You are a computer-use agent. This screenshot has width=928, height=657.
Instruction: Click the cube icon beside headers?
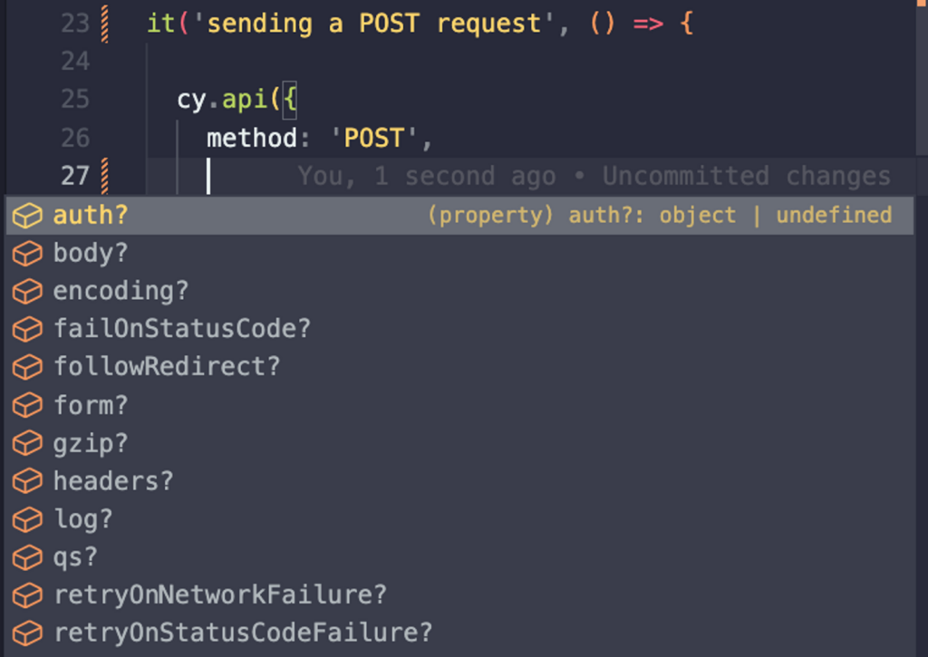27,481
